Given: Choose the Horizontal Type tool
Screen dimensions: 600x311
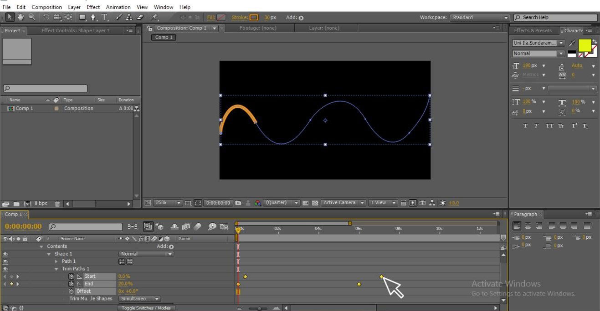Looking at the screenshot, I should click(105, 17).
